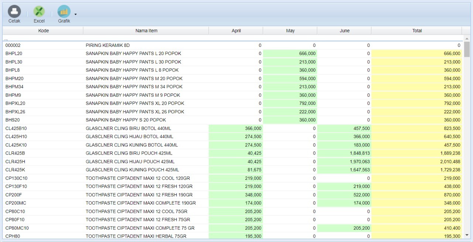Open the Grafik chart icon
473x242 pixels.
64,12
